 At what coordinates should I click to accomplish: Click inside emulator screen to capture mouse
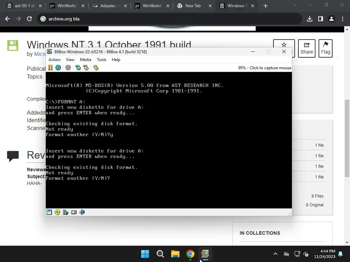click(169, 140)
